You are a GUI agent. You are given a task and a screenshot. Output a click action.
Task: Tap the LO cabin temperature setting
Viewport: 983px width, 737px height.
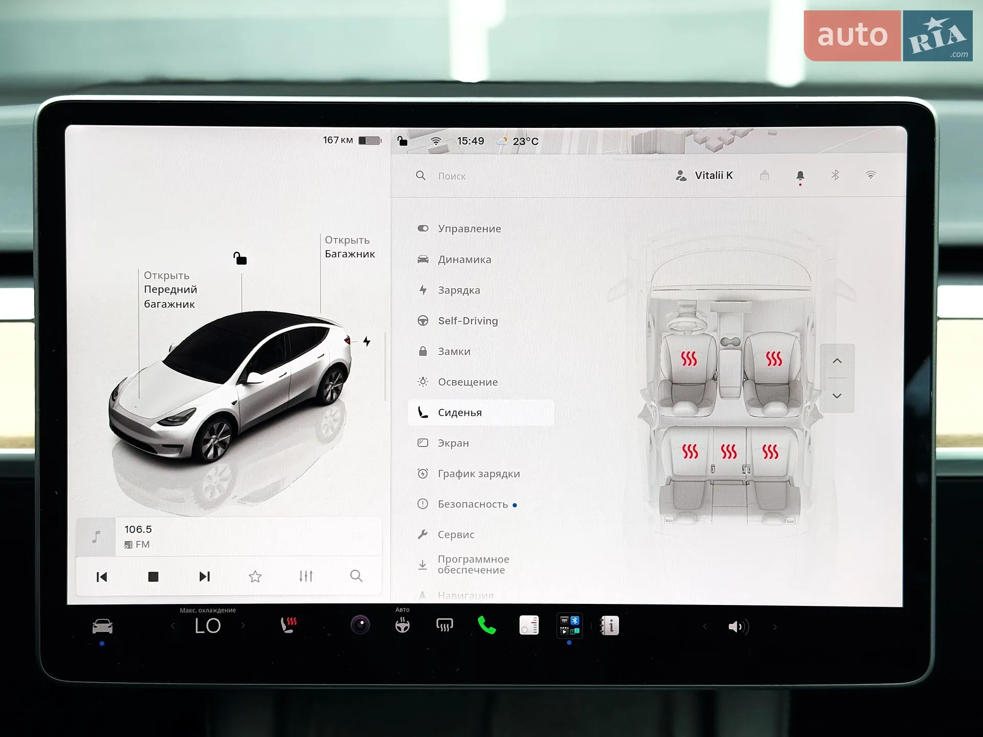pyautogui.click(x=207, y=626)
